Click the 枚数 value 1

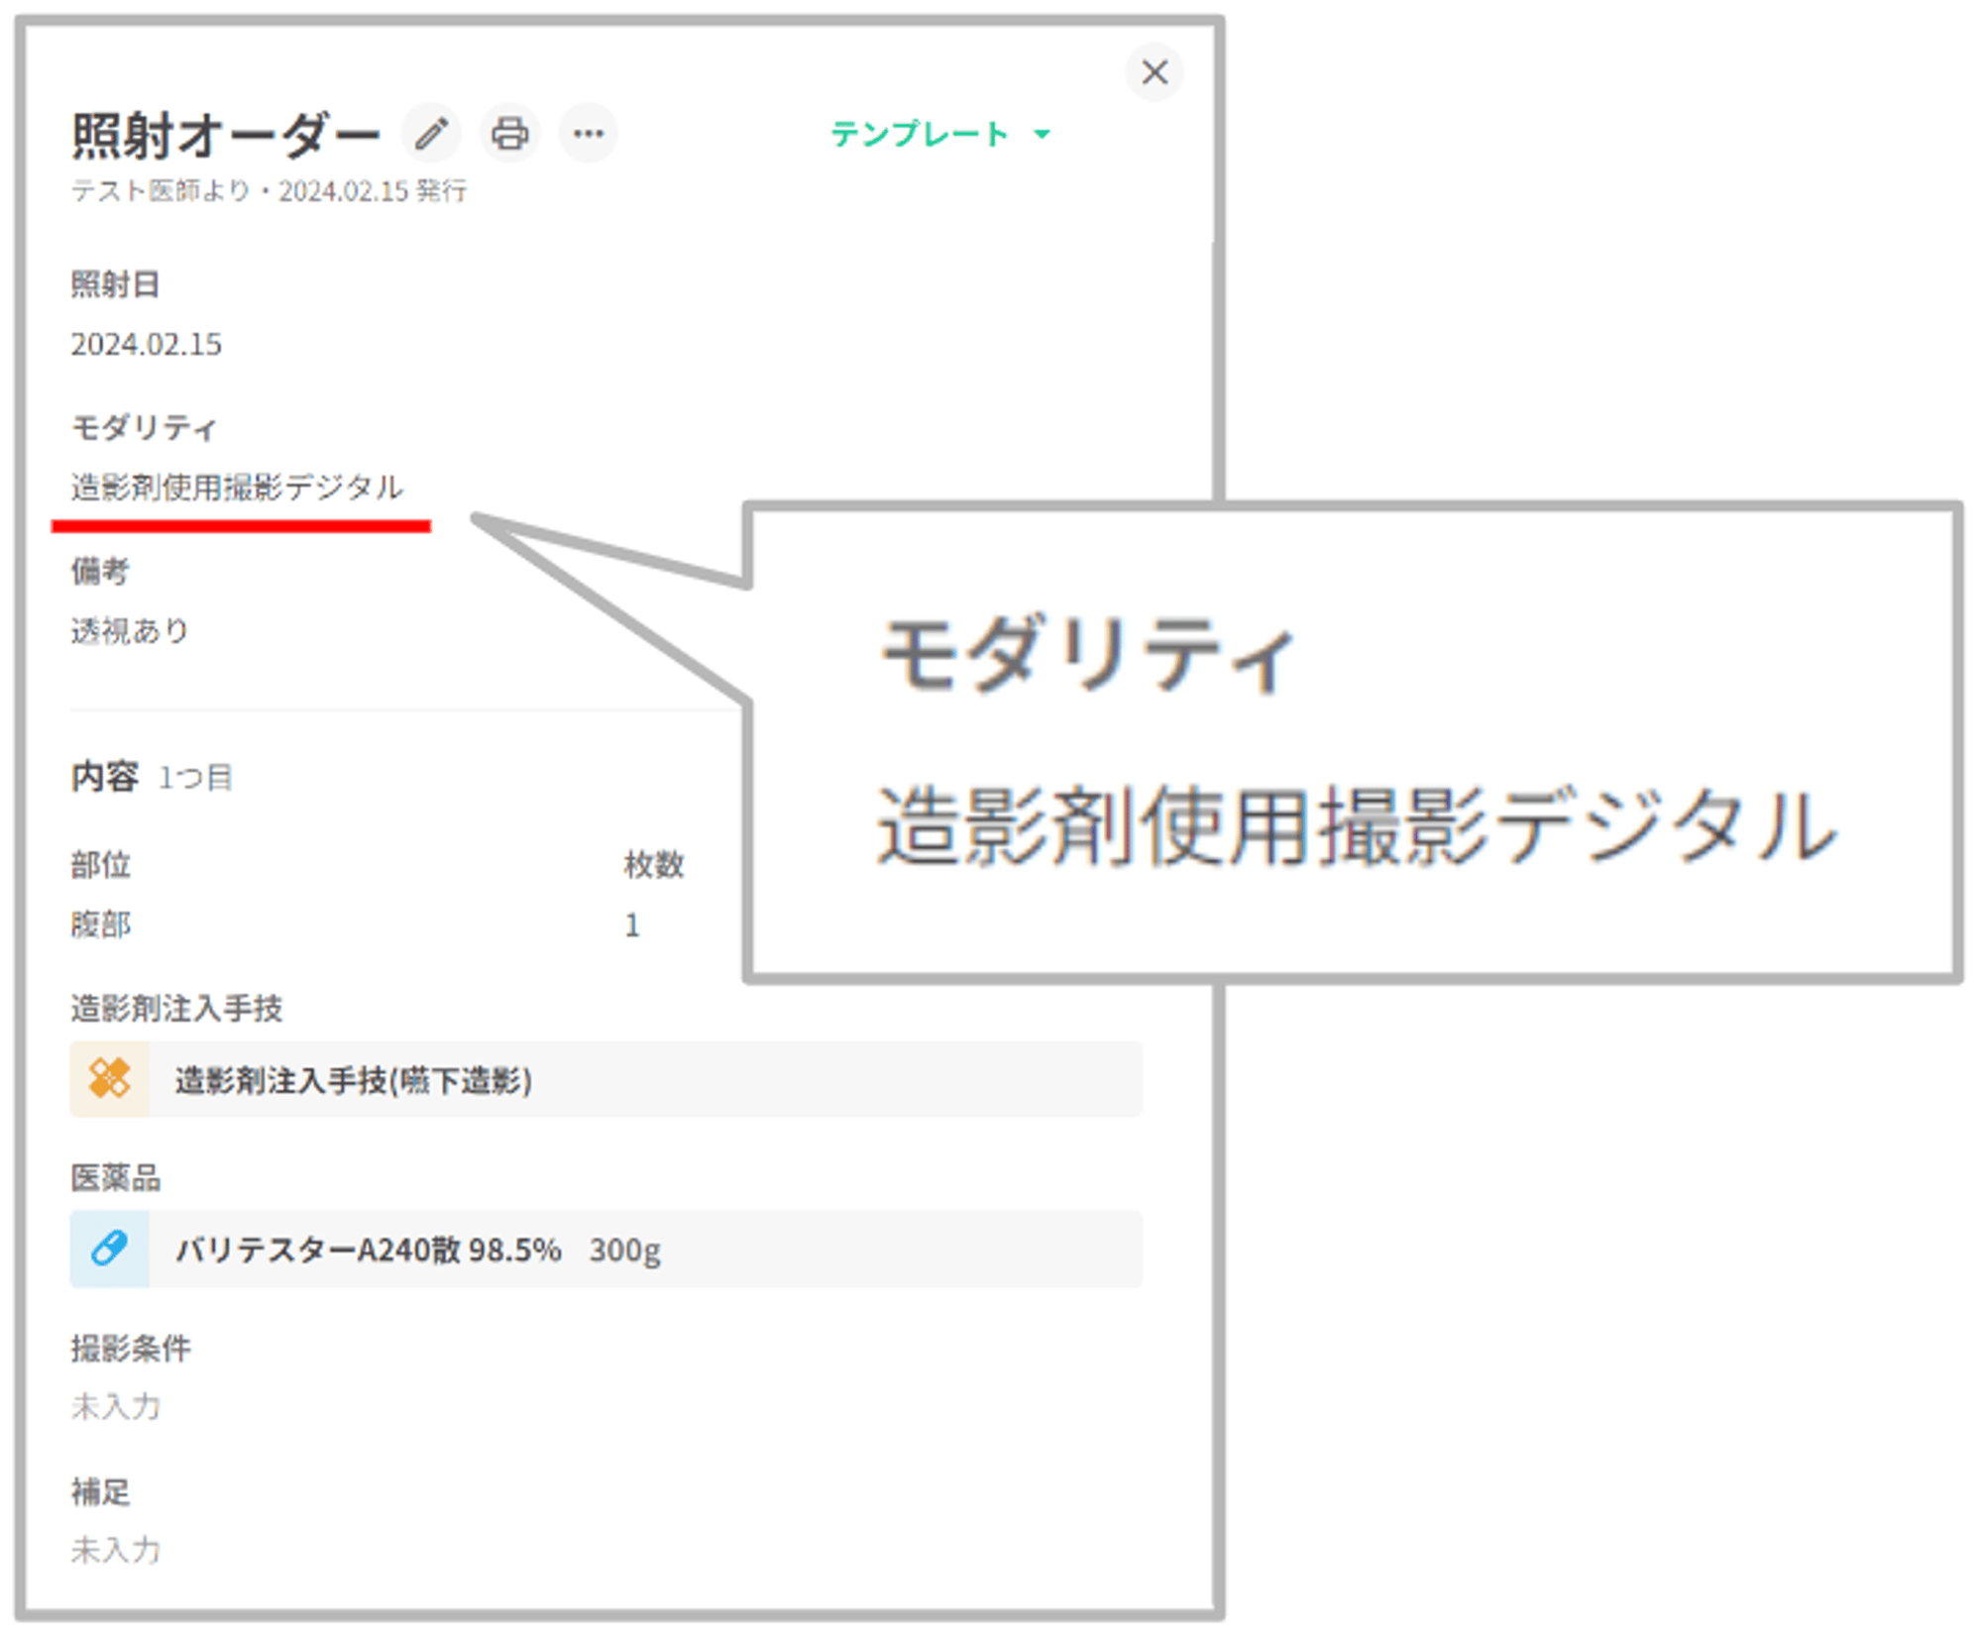coord(632,925)
